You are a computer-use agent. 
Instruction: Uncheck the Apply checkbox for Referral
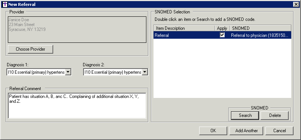[x=222, y=35]
